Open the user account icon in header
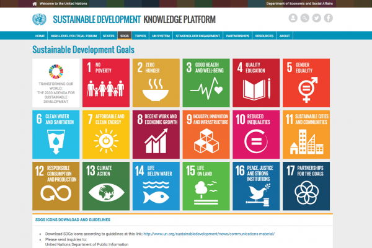Image resolution: width=372 pixels, height=248 pixels. 293,18
